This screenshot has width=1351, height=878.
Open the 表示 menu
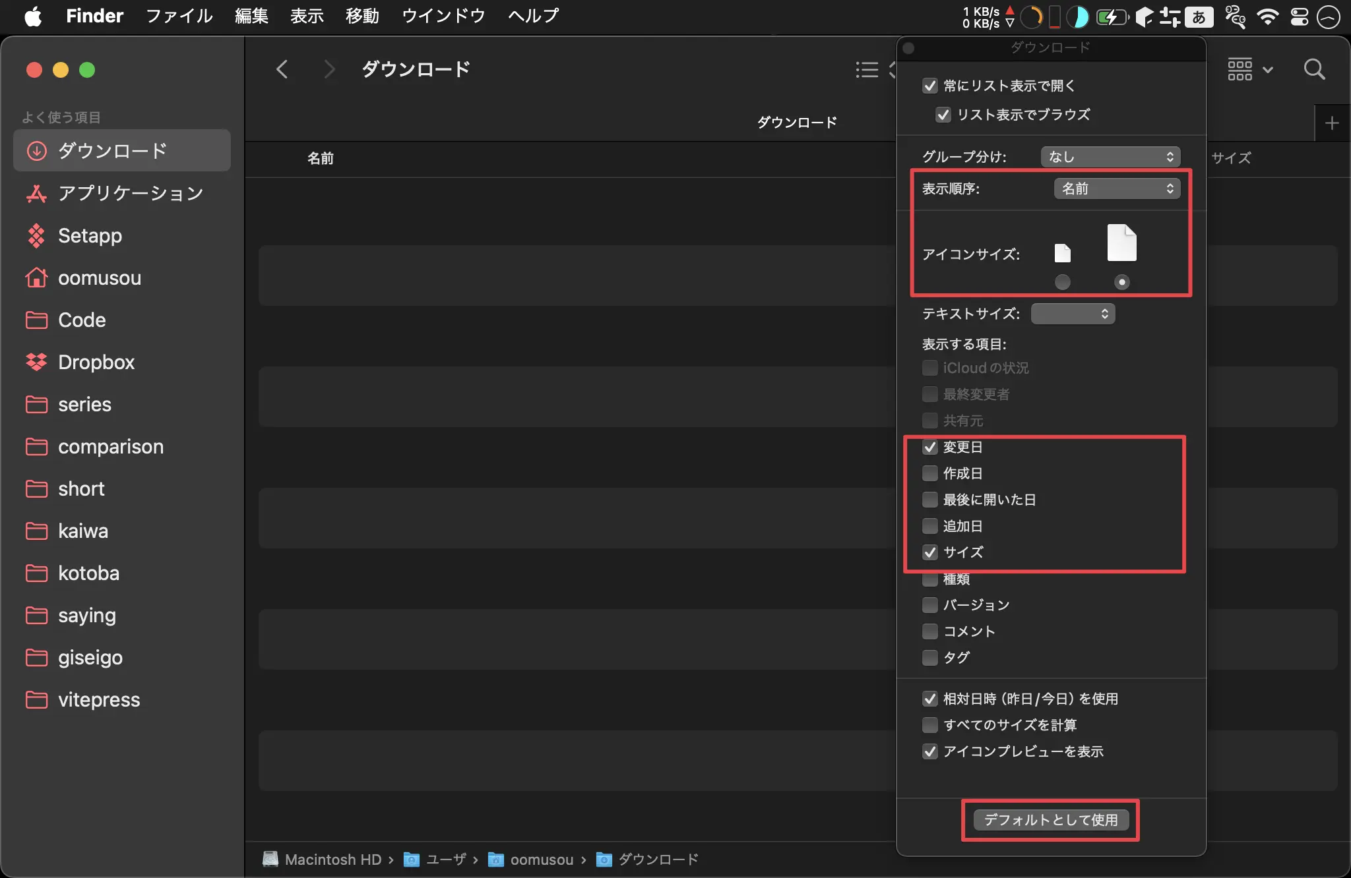pos(307,16)
